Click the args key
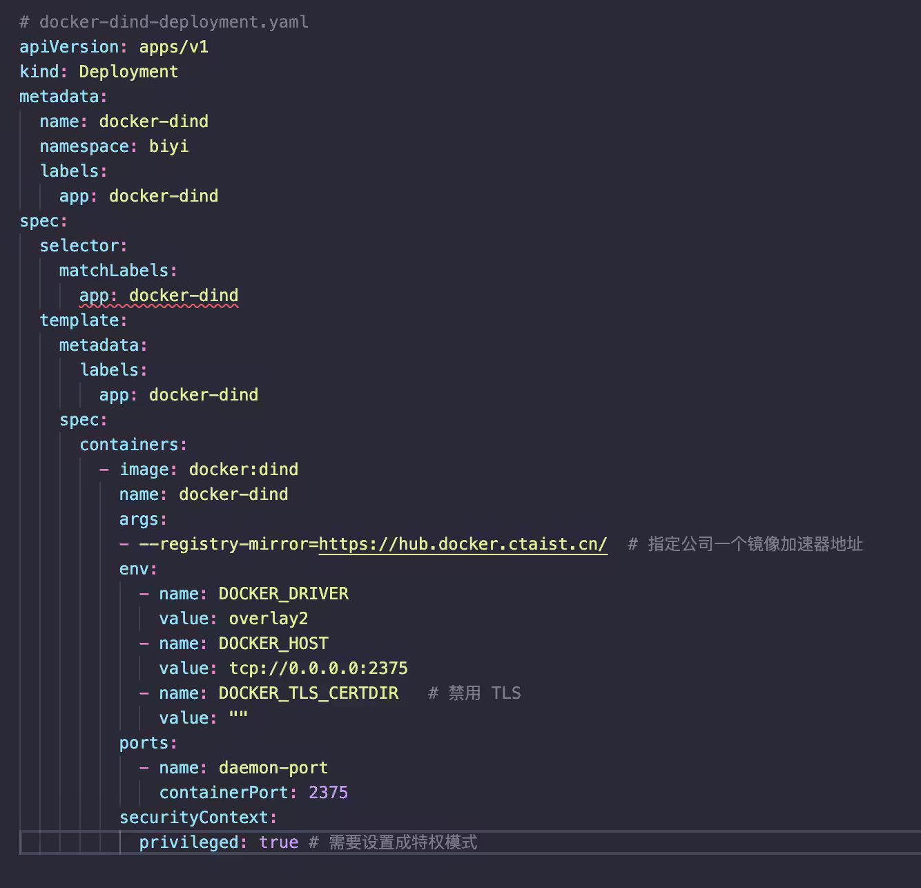921x888 pixels. tap(139, 519)
